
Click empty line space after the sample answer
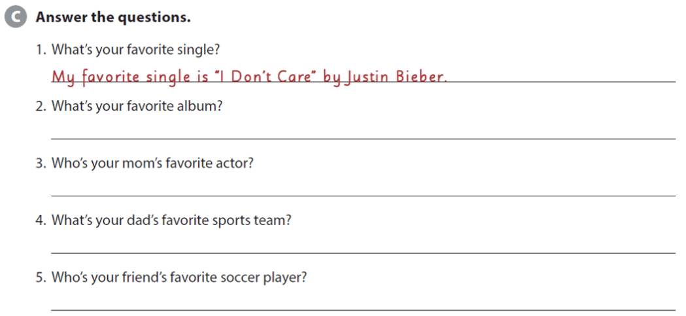[x=562, y=77]
